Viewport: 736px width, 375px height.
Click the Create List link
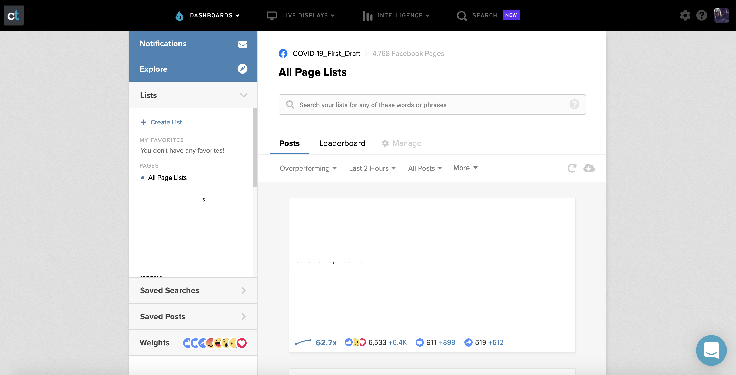pos(166,122)
